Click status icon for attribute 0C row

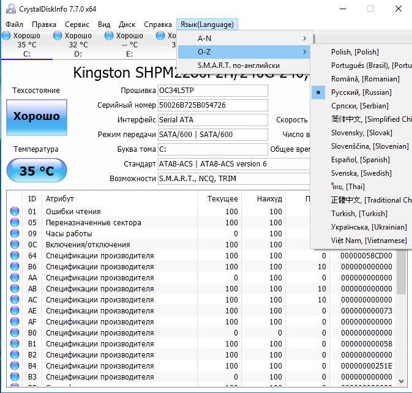point(15,244)
